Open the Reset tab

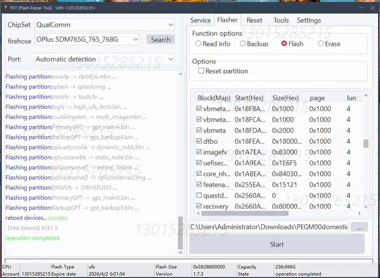pos(254,20)
